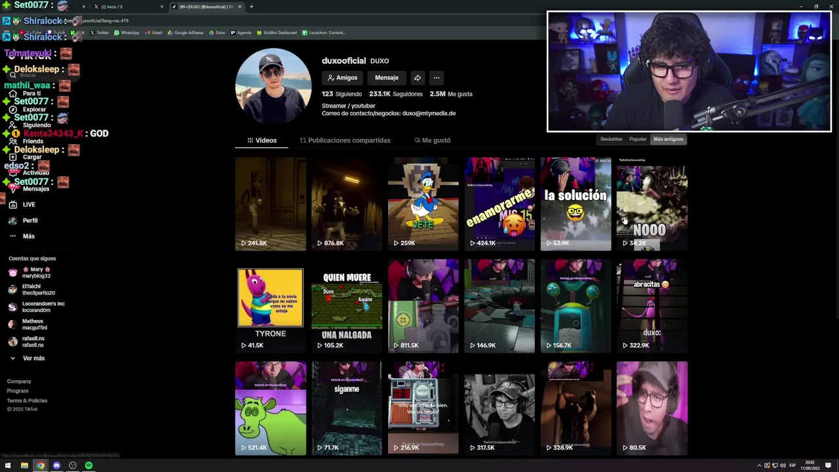839x472 pixels.
Task: Open Locorandom's Inc account avatar
Action: [13, 307]
